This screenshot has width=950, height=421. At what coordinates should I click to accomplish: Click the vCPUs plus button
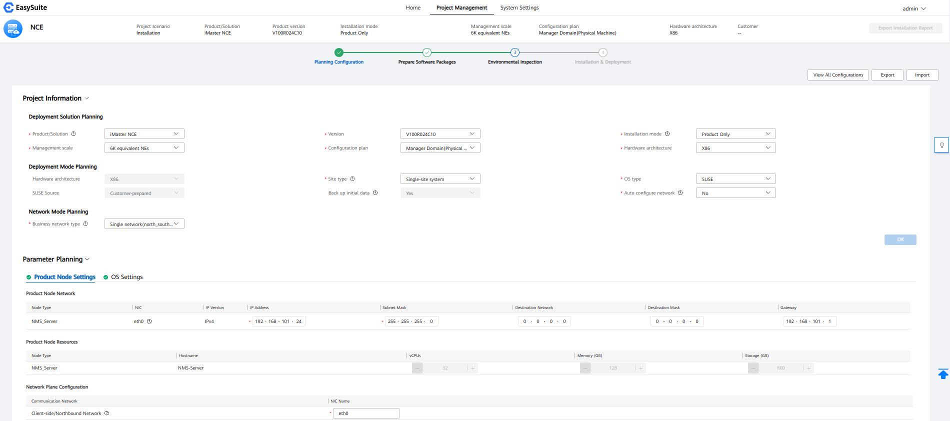pyautogui.click(x=472, y=368)
